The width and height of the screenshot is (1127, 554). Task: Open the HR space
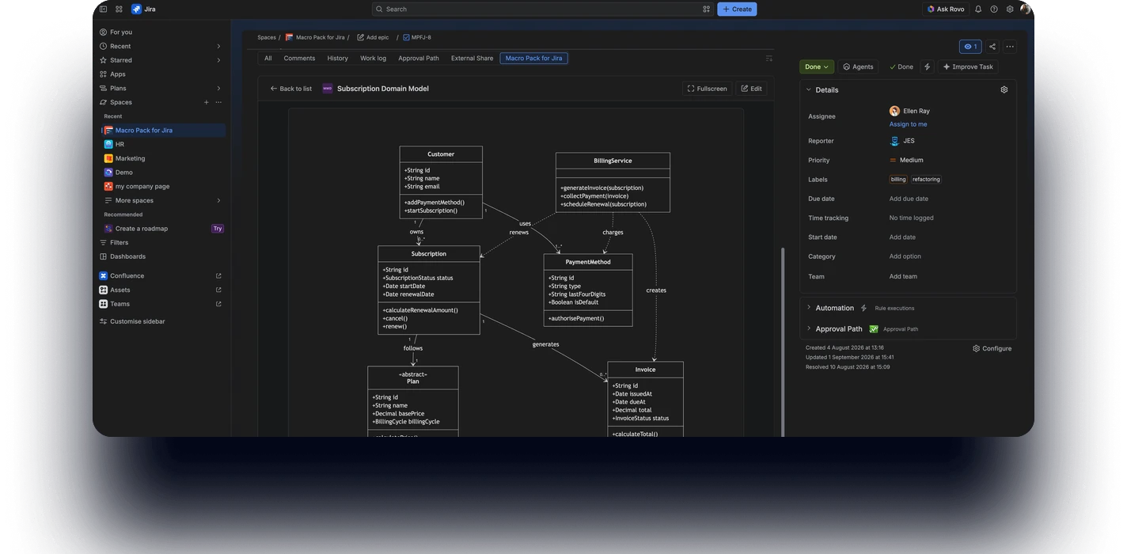coord(164,144)
